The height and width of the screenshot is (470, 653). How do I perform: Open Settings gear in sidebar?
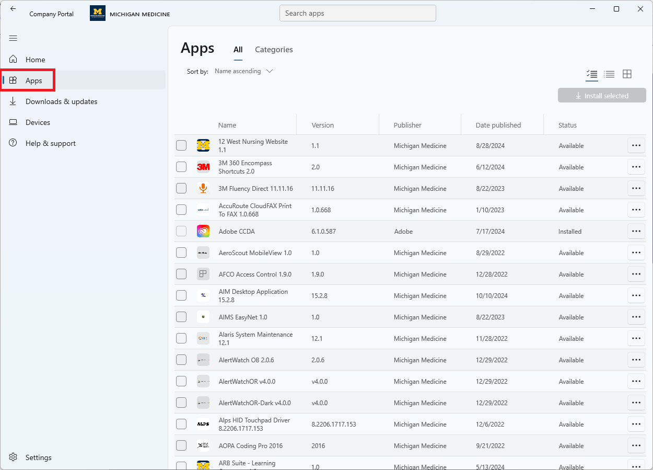[x=14, y=457]
